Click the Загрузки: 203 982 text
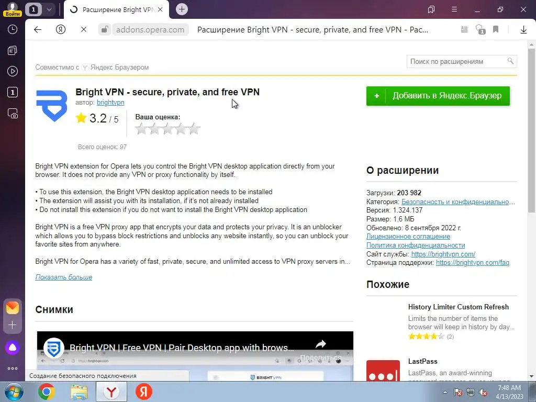Viewport: 536px width, 402px height. pos(394,193)
